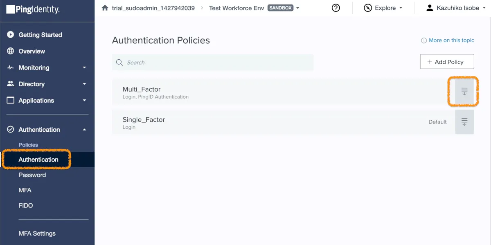Click the Monitoring pulse icon

pos(11,67)
